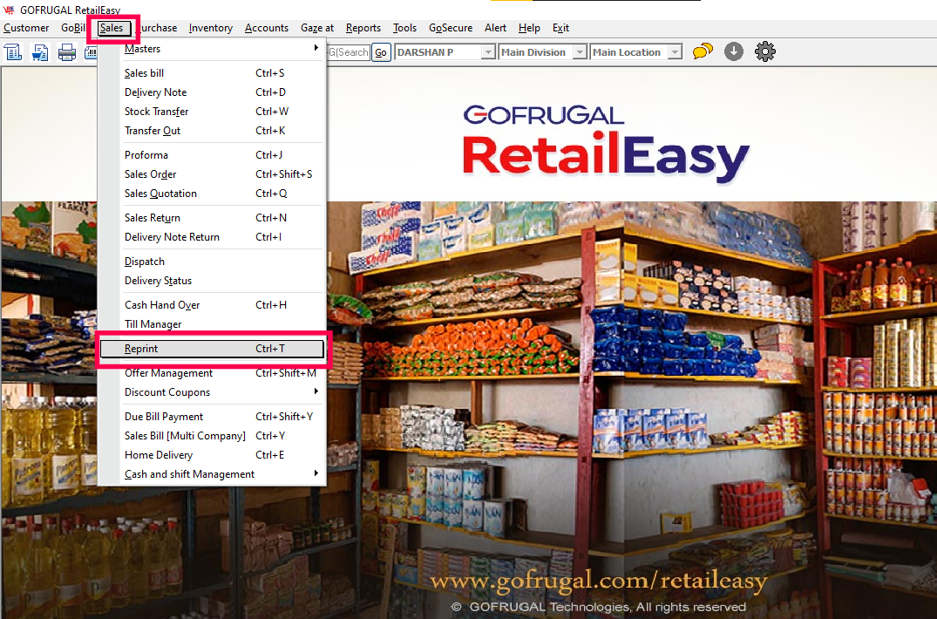Choose Transfer Out from the menu
Screen dimensions: 937x619
coord(212,130)
